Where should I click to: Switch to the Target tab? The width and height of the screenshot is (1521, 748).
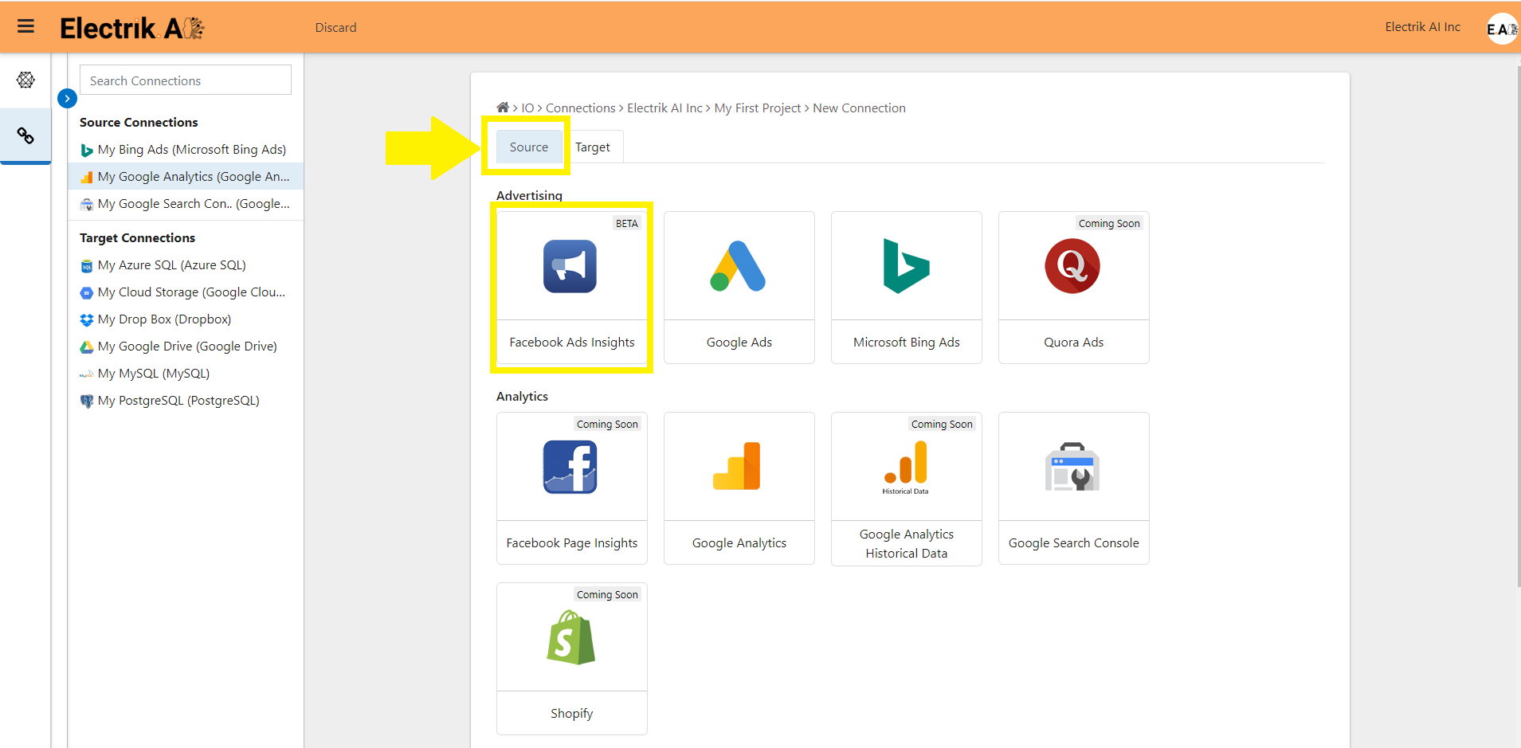[593, 147]
